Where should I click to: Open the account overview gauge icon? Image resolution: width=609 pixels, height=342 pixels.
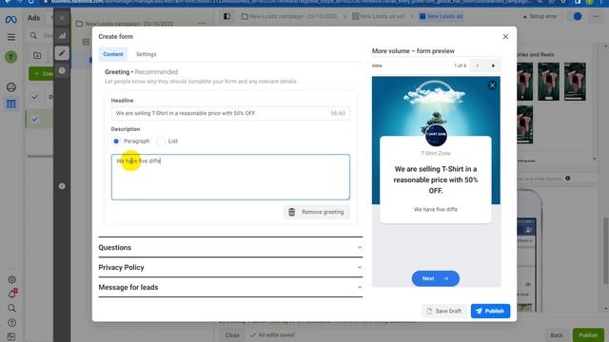(x=11, y=87)
